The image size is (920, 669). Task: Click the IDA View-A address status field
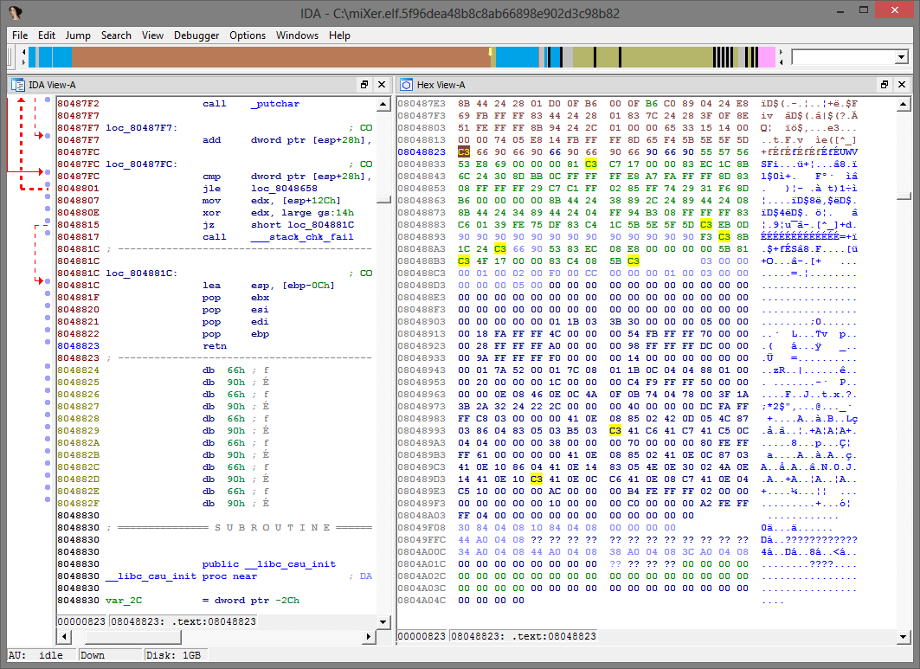point(183,621)
